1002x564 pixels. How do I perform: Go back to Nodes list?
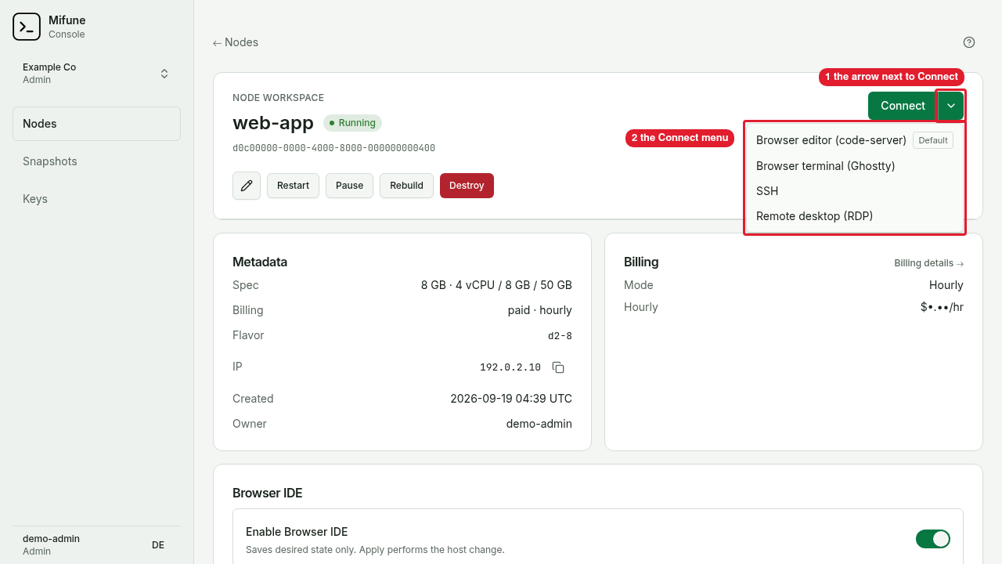pos(236,42)
